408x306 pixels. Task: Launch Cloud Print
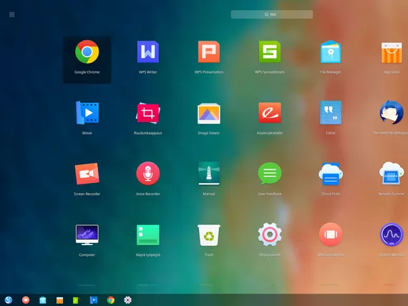331,174
